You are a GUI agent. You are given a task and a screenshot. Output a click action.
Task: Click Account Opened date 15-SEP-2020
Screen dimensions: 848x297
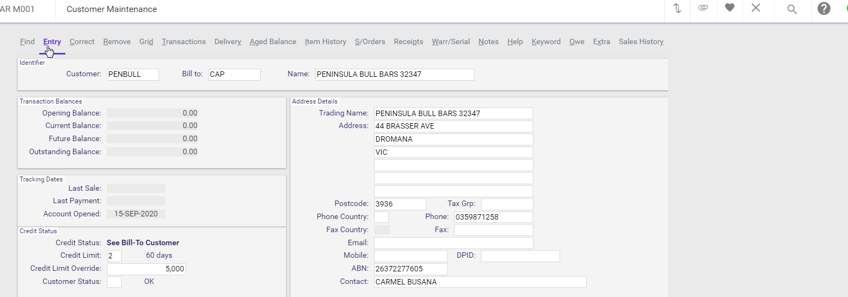136,214
